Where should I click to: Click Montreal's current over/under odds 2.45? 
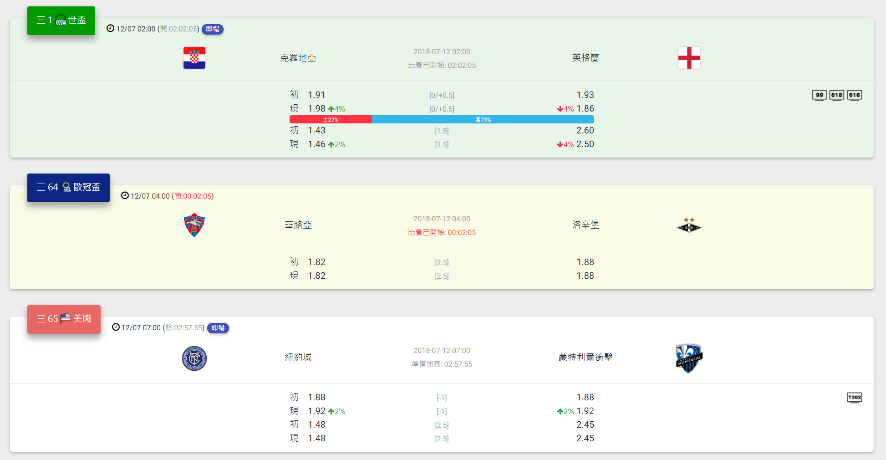pos(585,439)
